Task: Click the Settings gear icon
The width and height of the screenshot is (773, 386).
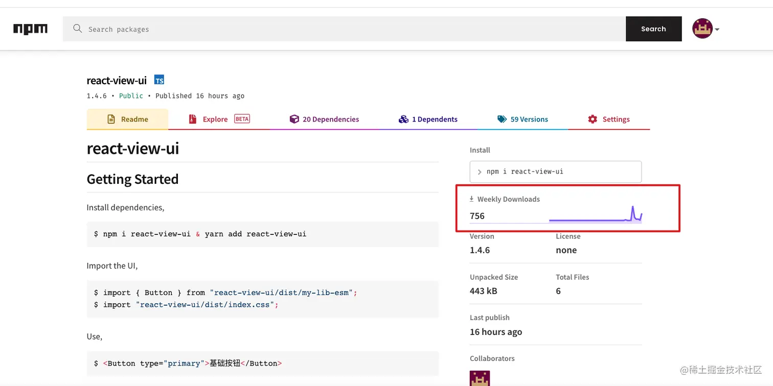Action: 593,119
